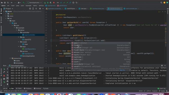Viewport: 169px width, 95px height.
Task: Collapse the controller package
Action: point(19,32)
